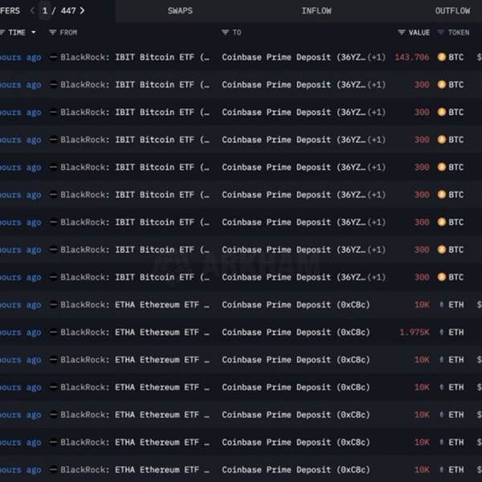Switch to the SWAPS tab
The image size is (482, 482).
pyautogui.click(x=180, y=11)
